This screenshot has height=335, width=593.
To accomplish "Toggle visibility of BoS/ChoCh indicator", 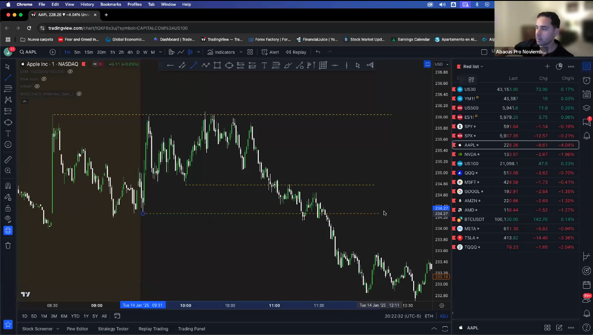I will 79,93.
